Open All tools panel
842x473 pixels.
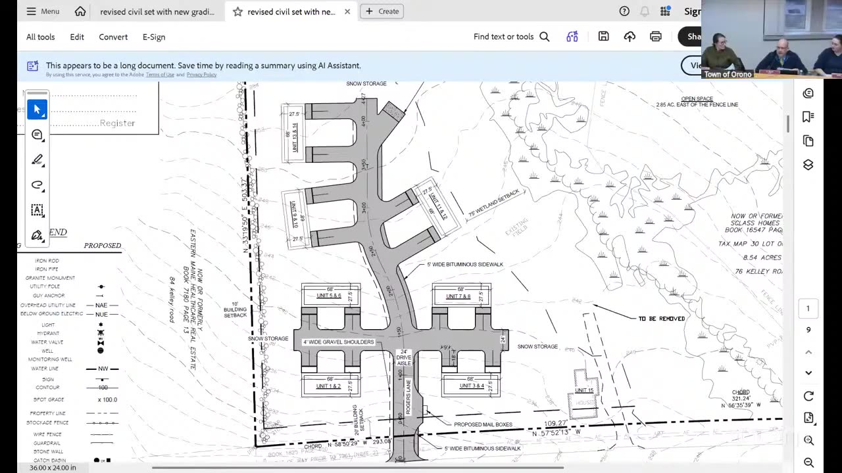pyautogui.click(x=41, y=37)
